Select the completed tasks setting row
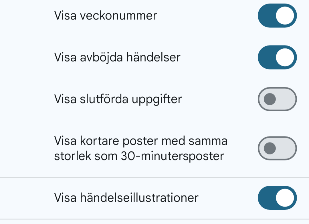The image size is (309, 224). [x=154, y=99]
